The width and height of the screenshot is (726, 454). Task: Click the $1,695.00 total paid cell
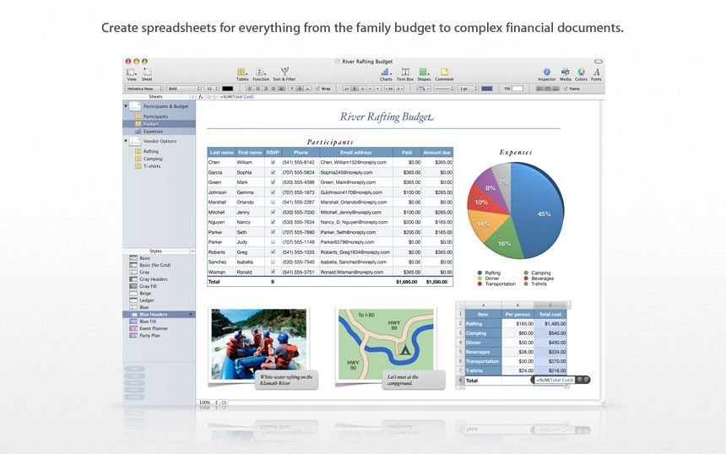(x=407, y=282)
